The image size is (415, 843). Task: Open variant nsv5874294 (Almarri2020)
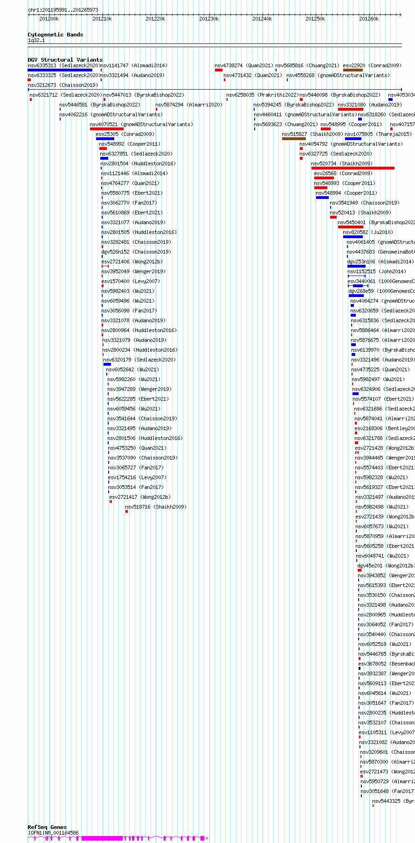point(189,105)
